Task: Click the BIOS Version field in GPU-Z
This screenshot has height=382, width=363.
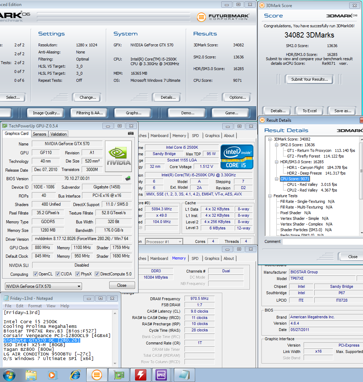Action: (77, 178)
